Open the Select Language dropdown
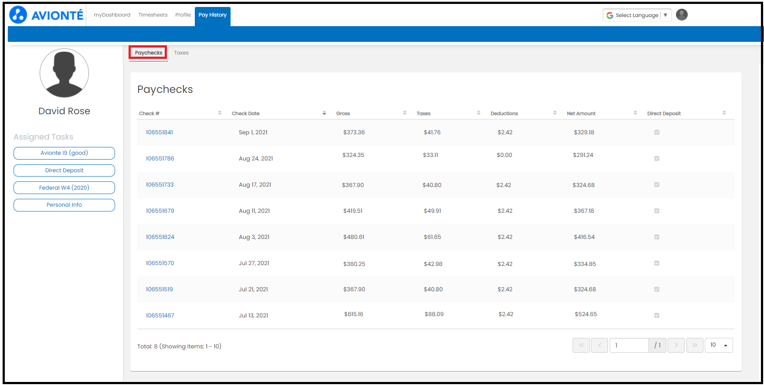The width and height of the screenshot is (764, 385). coord(637,15)
